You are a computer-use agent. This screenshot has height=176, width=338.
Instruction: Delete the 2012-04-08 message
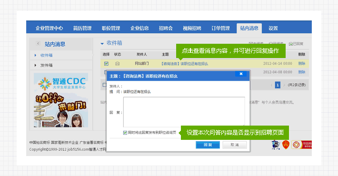pos(302,72)
